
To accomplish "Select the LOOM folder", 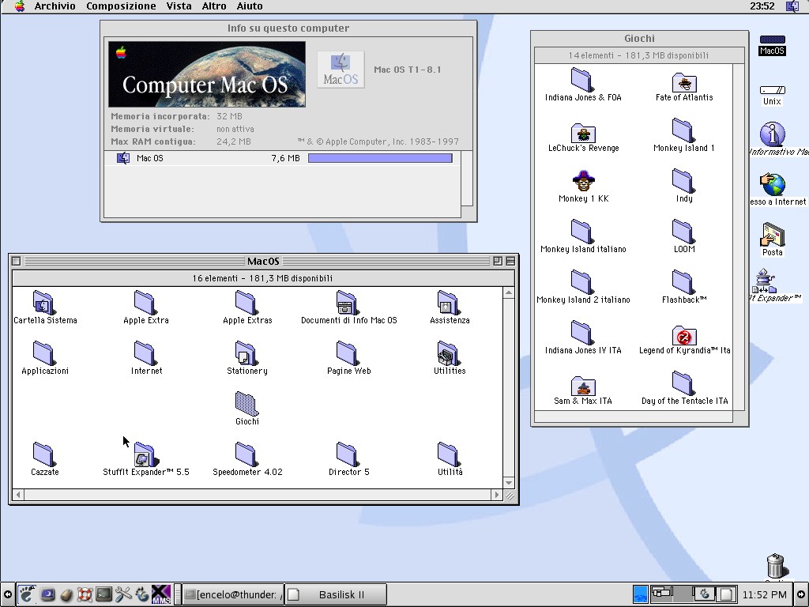I will 684,237.
